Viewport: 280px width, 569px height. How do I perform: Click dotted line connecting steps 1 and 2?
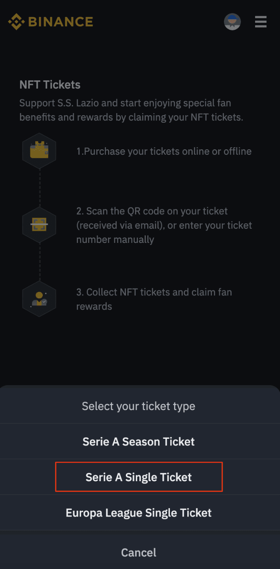tap(39, 188)
